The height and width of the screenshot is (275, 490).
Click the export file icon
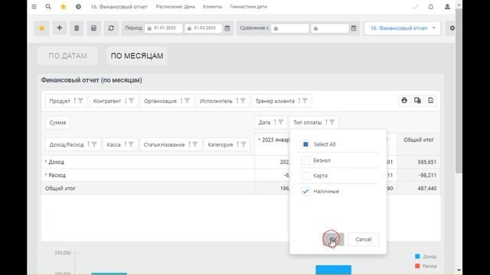click(x=430, y=100)
